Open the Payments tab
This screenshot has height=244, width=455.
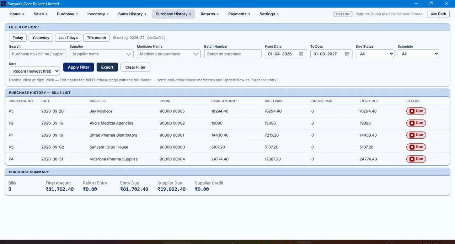[x=239, y=14]
